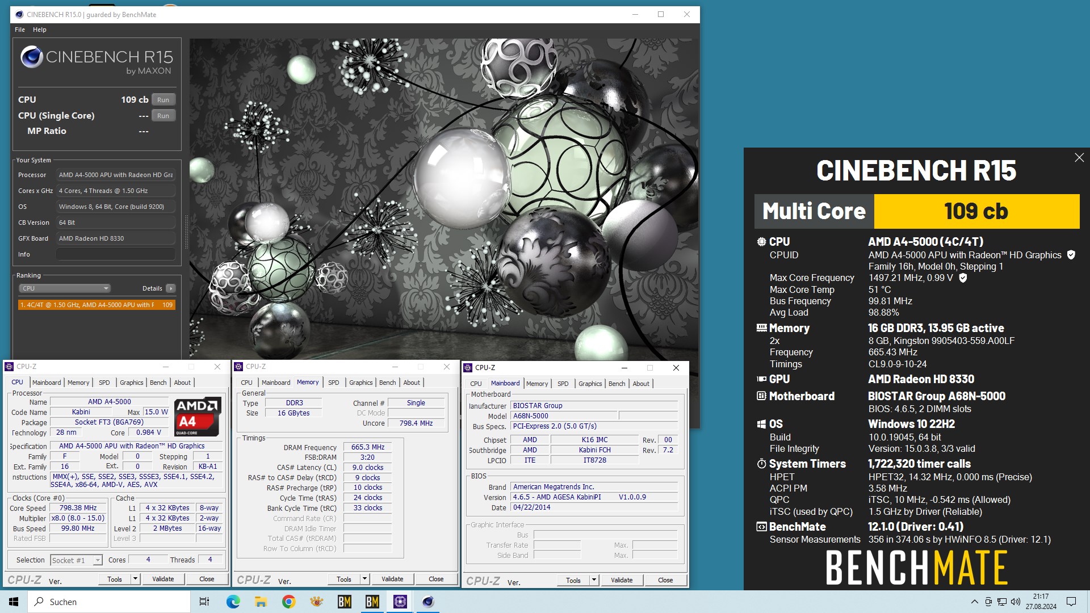
Task: Click the volume icon in system tray
Action: pos(1016,602)
